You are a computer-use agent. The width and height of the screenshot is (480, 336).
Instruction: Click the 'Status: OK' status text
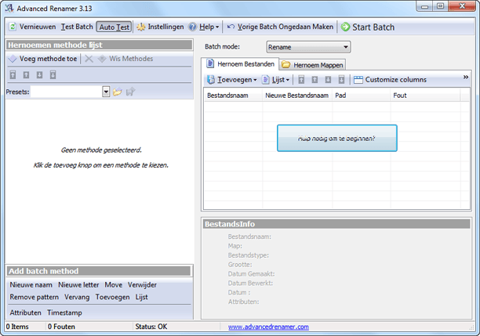pyautogui.click(x=151, y=327)
